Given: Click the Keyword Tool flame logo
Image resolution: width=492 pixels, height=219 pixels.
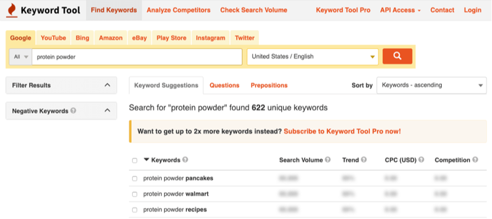Looking at the screenshot, I should tap(11, 10).
